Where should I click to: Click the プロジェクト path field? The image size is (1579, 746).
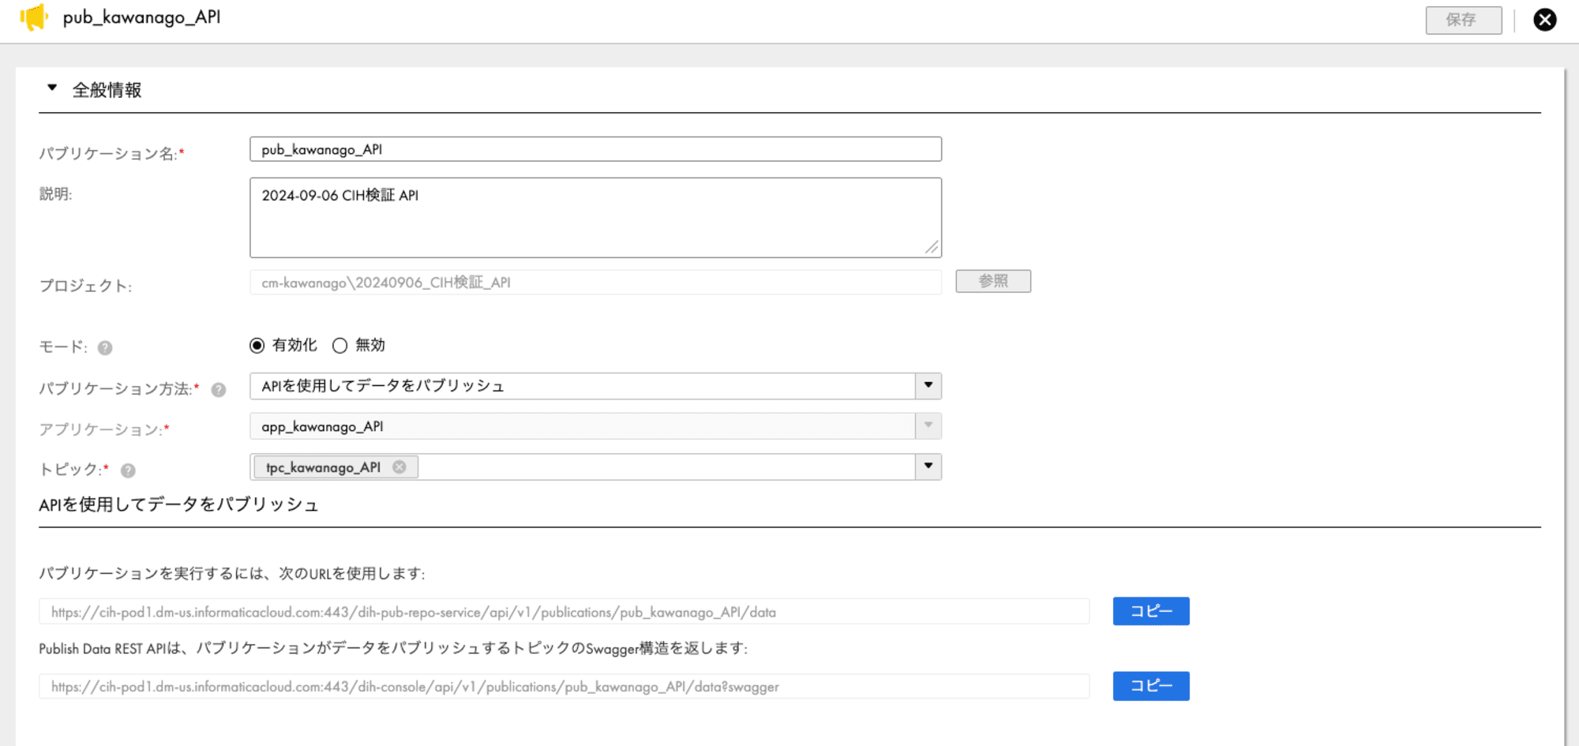click(595, 283)
